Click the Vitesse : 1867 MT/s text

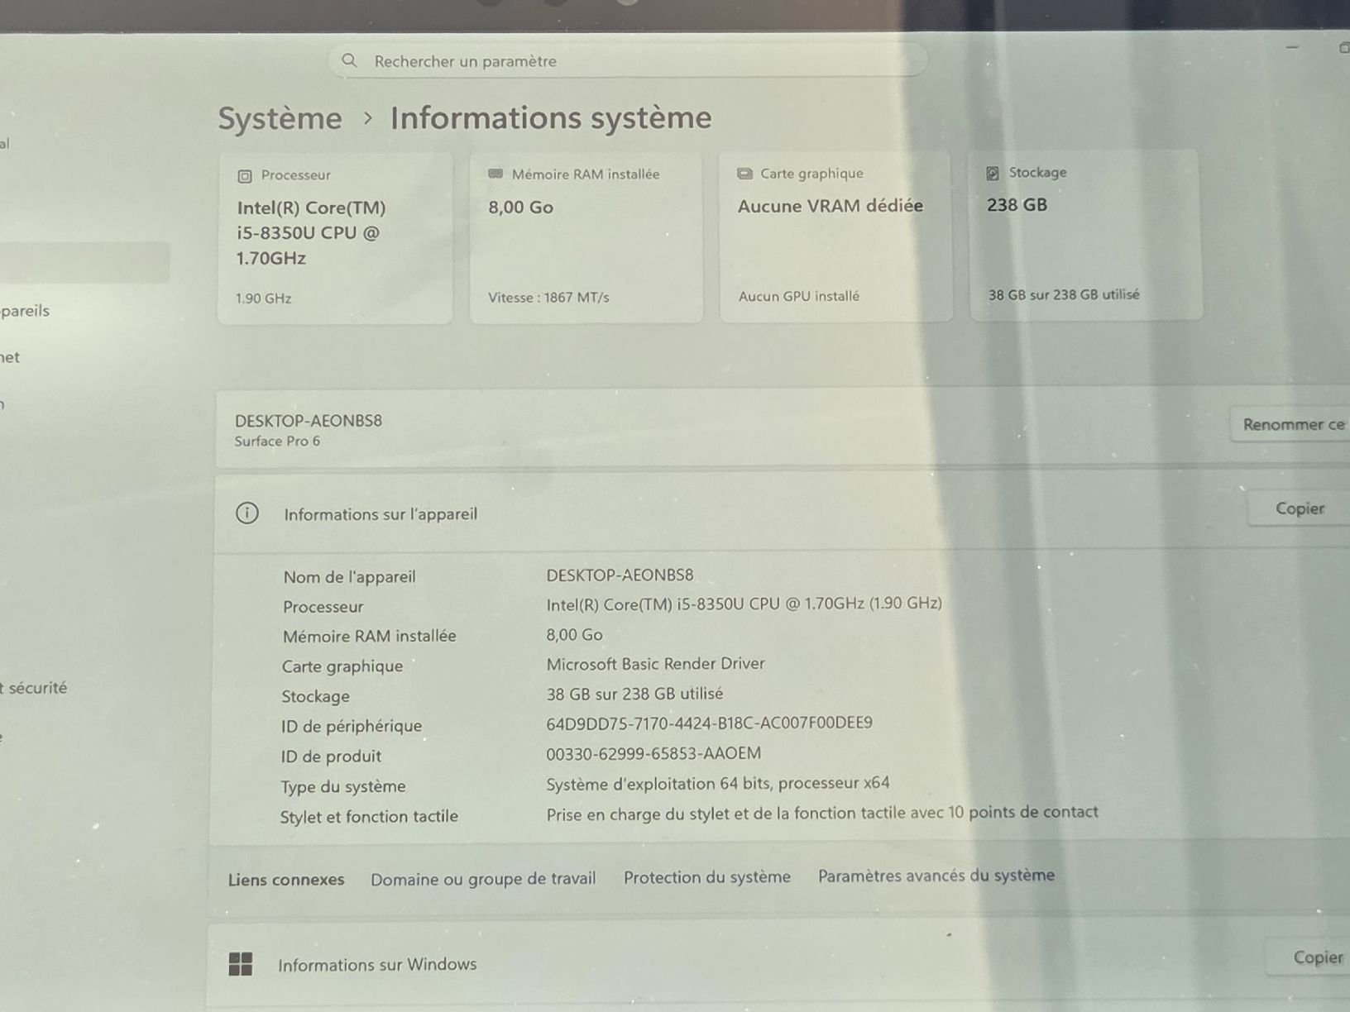pos(548,298)
